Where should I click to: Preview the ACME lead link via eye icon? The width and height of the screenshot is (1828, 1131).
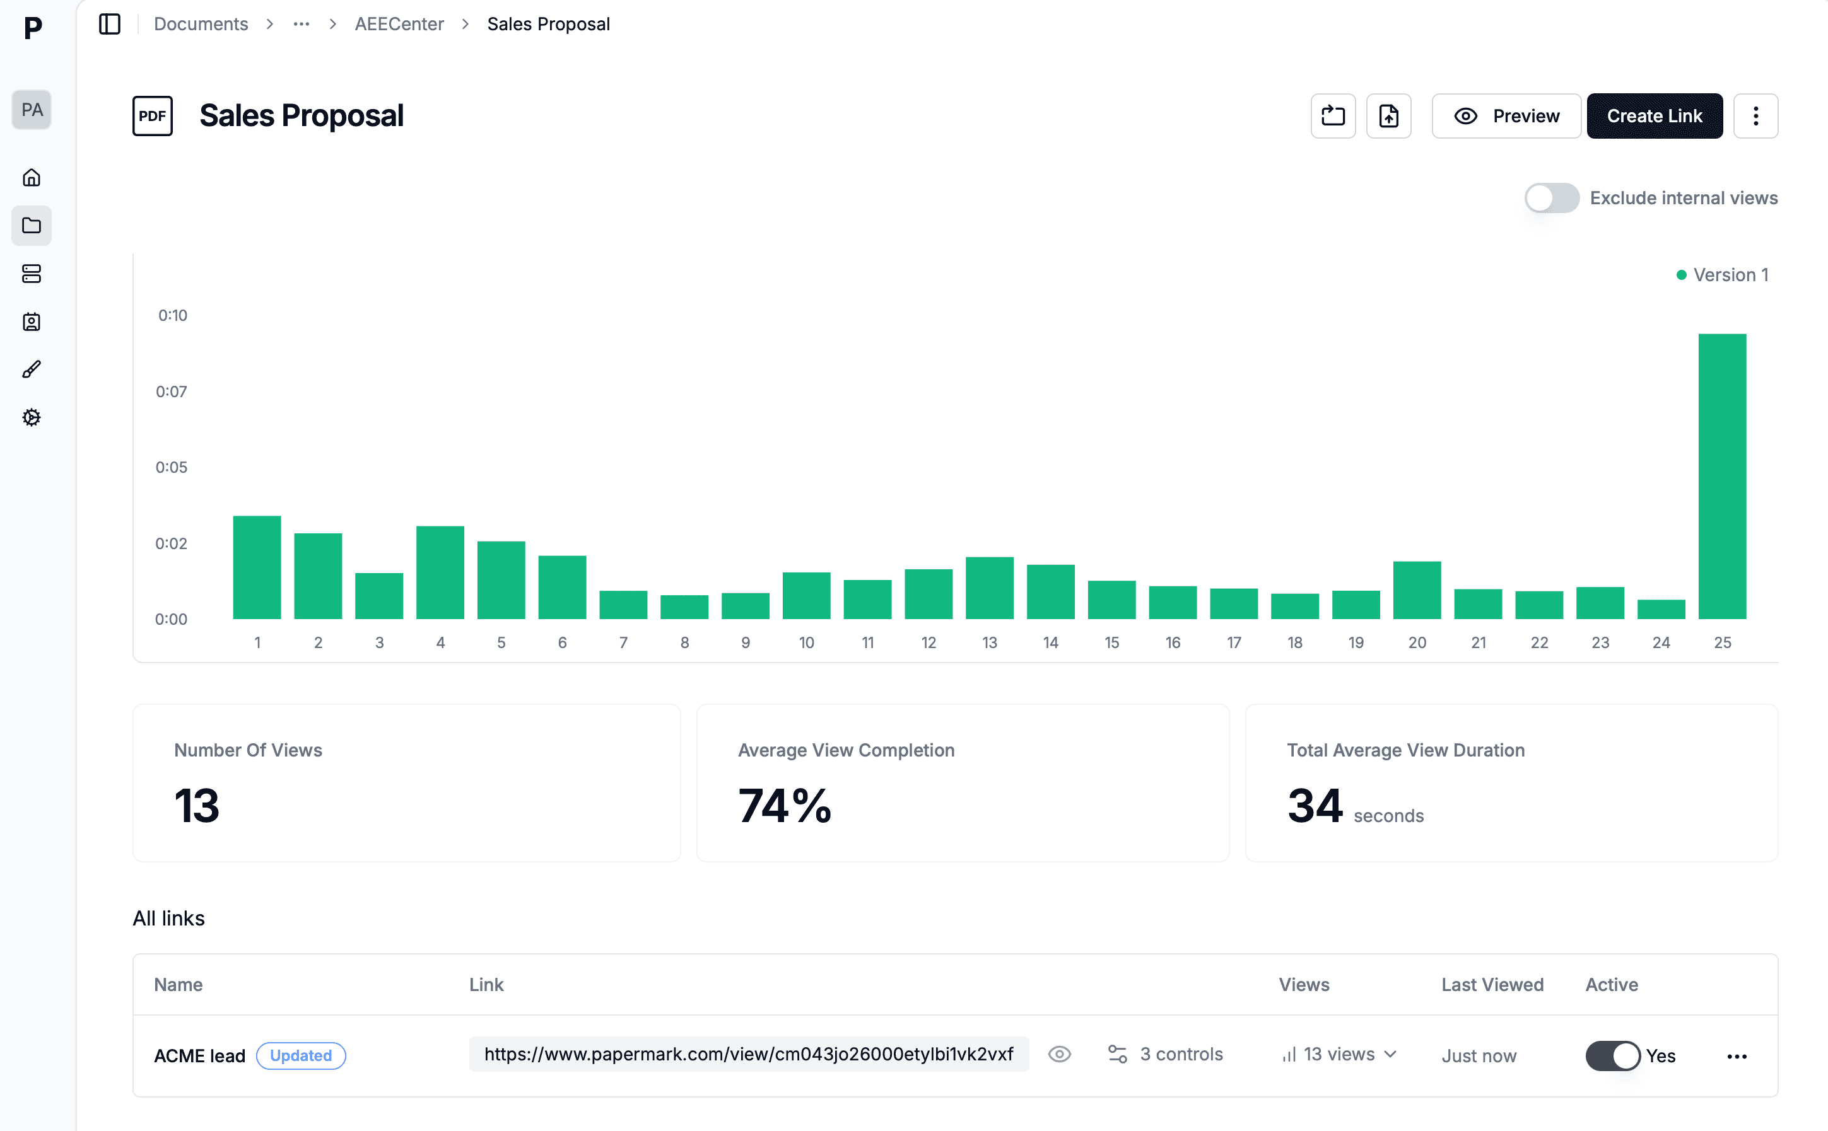(1060, 1054)
